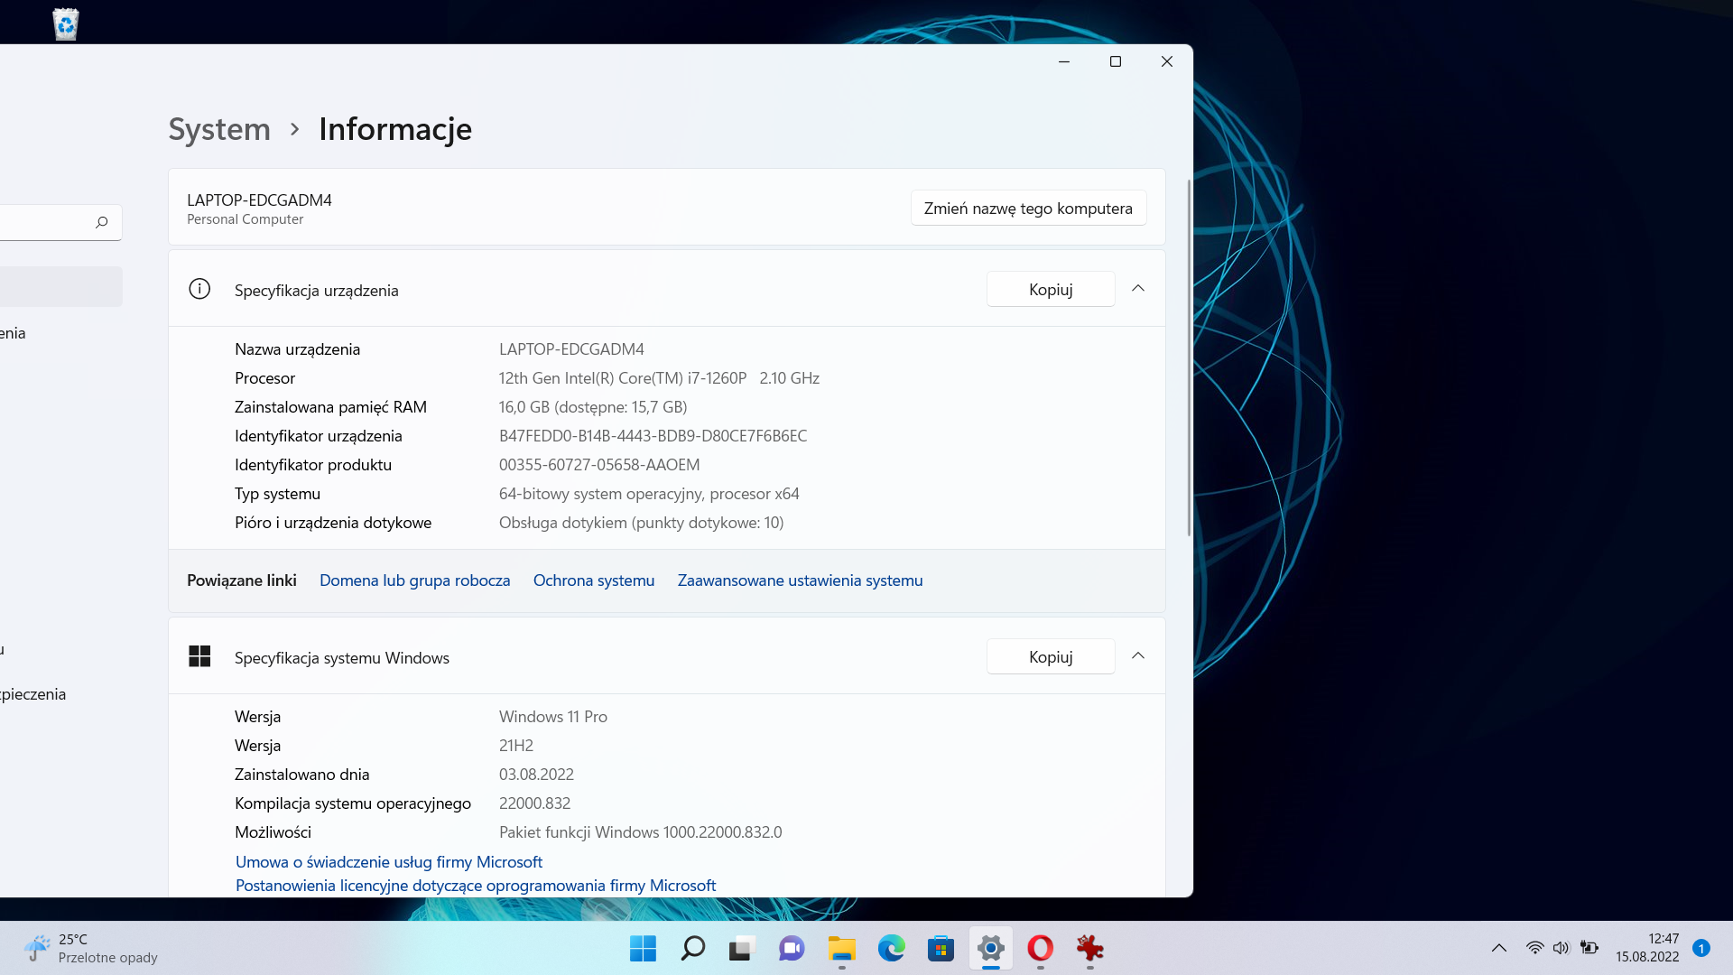Click the version value 21H2
This screenshot has width=1733, height=975.
coord(516,746)
